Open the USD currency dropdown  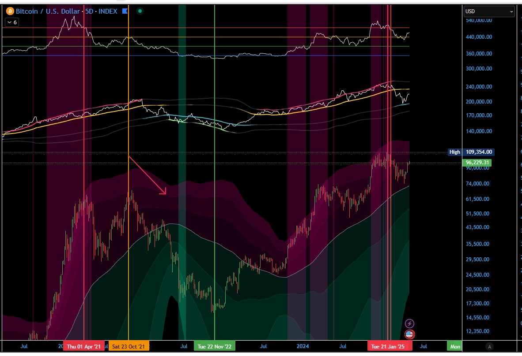point(489,11)
